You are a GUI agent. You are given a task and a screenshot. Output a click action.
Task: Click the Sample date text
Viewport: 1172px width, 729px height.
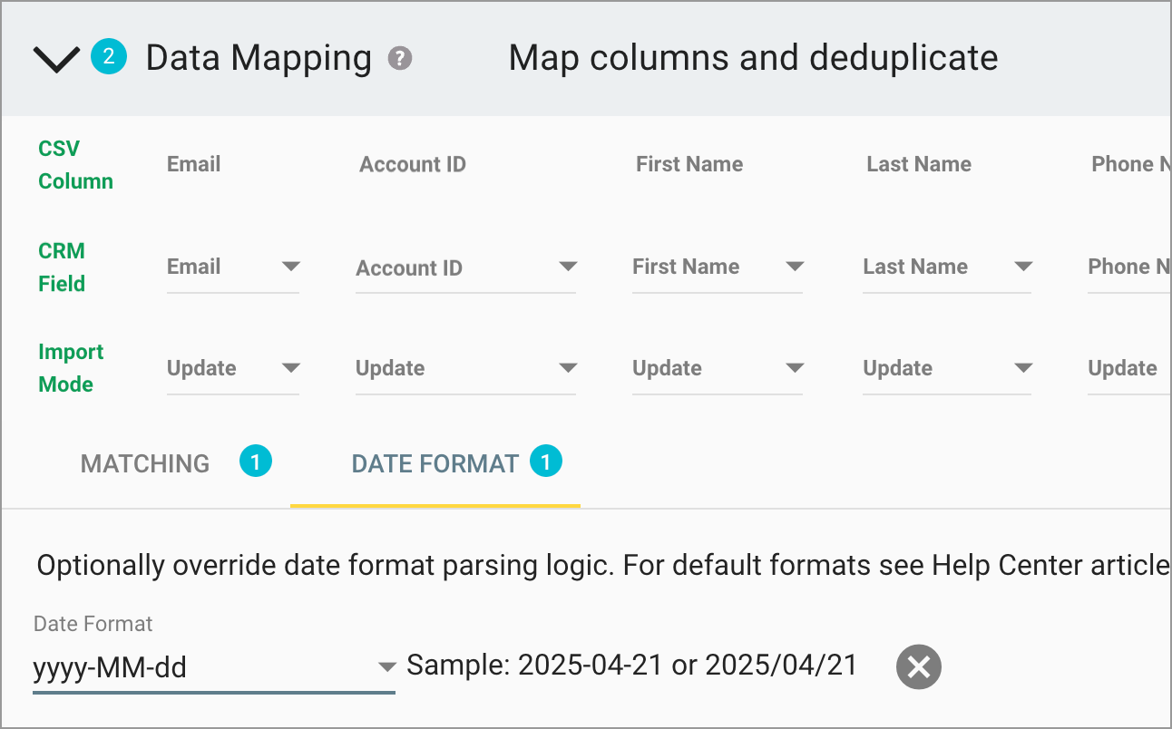[x=631, y=666]
